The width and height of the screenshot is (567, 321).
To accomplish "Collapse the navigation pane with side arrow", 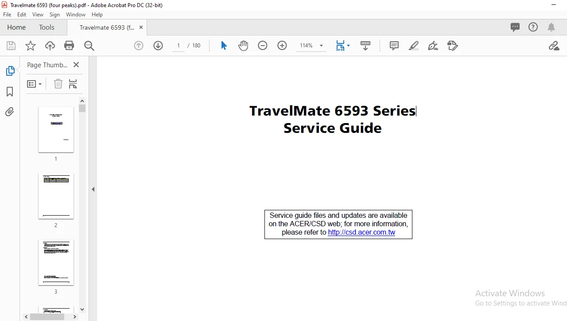I will click(93, 189).
